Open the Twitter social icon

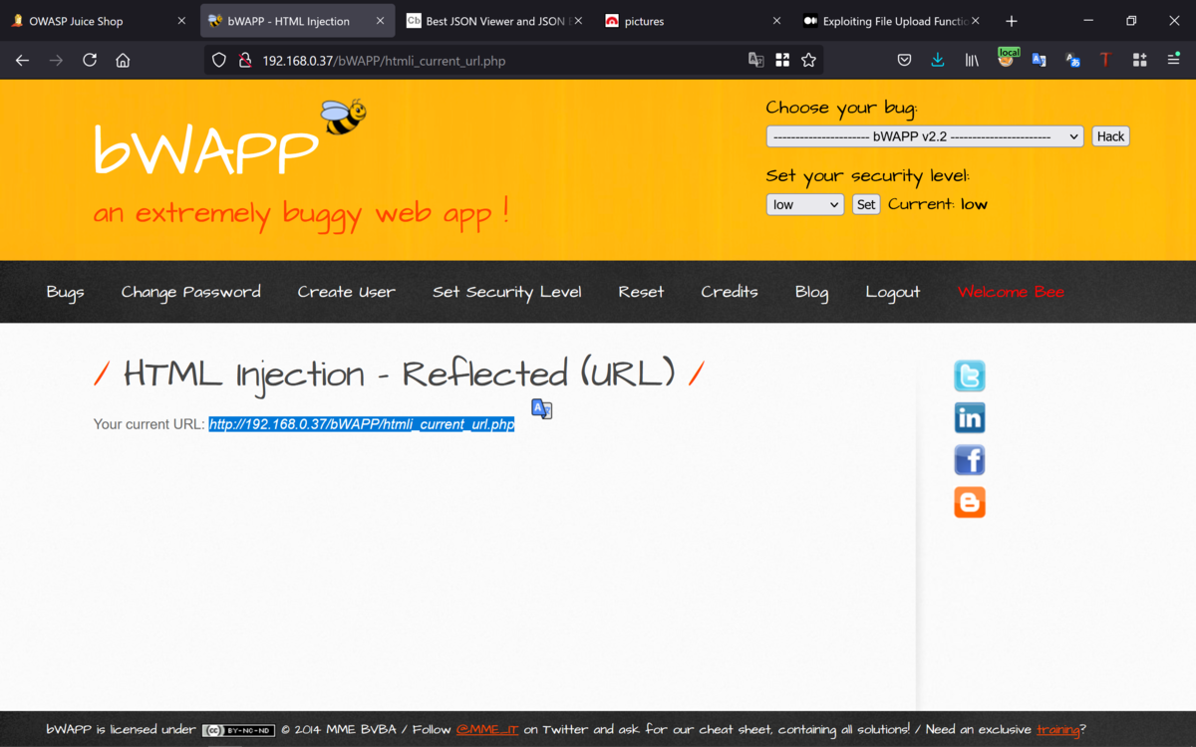pos(970,375)
